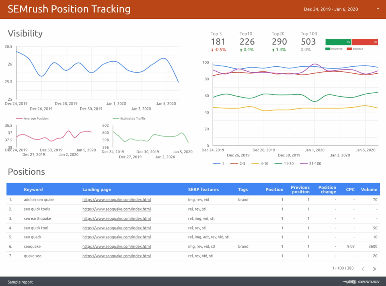The width and height of the screenshot is (386, 286).
Task: Toggle the red '2-3' series legend
Action: 237,163
